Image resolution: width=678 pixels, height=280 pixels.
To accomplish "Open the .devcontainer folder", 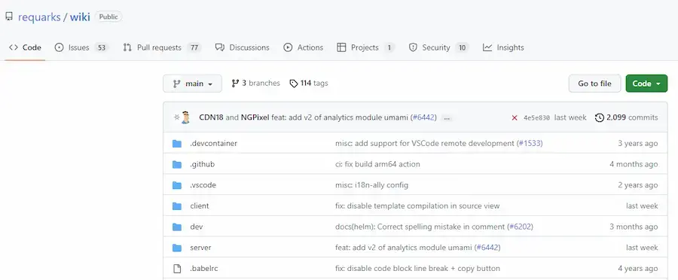I will coord(214,144).
